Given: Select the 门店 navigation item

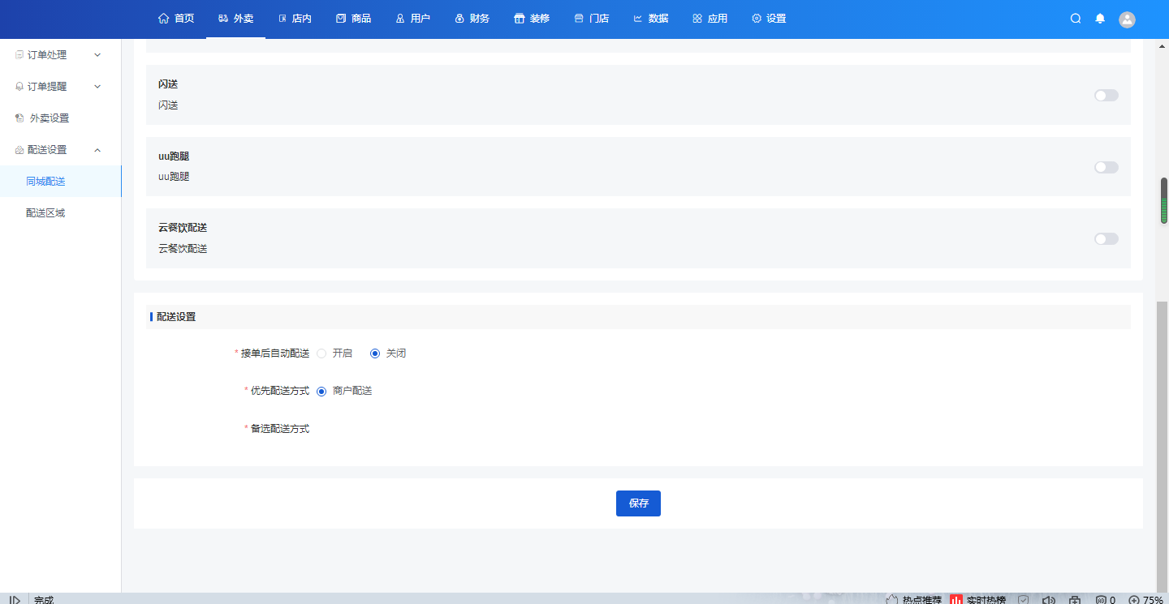Looking at the screenshot, I should (x=591, y=19).
